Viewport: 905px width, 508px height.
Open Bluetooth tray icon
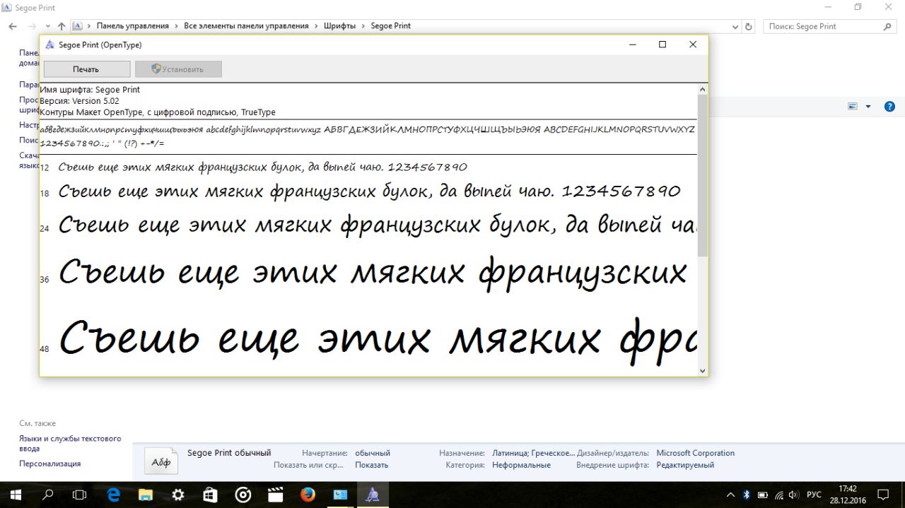[747, 495]
